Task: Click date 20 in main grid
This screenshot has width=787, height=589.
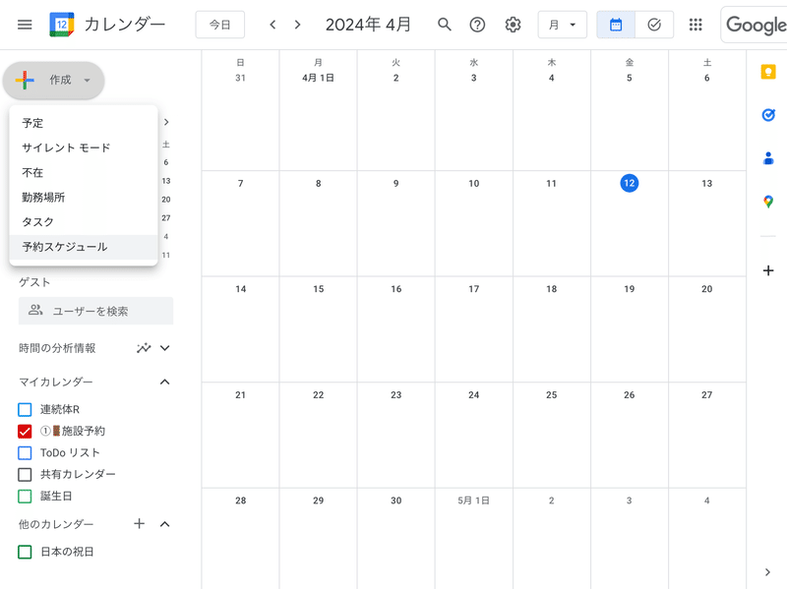Action: (x=706, y=289)
